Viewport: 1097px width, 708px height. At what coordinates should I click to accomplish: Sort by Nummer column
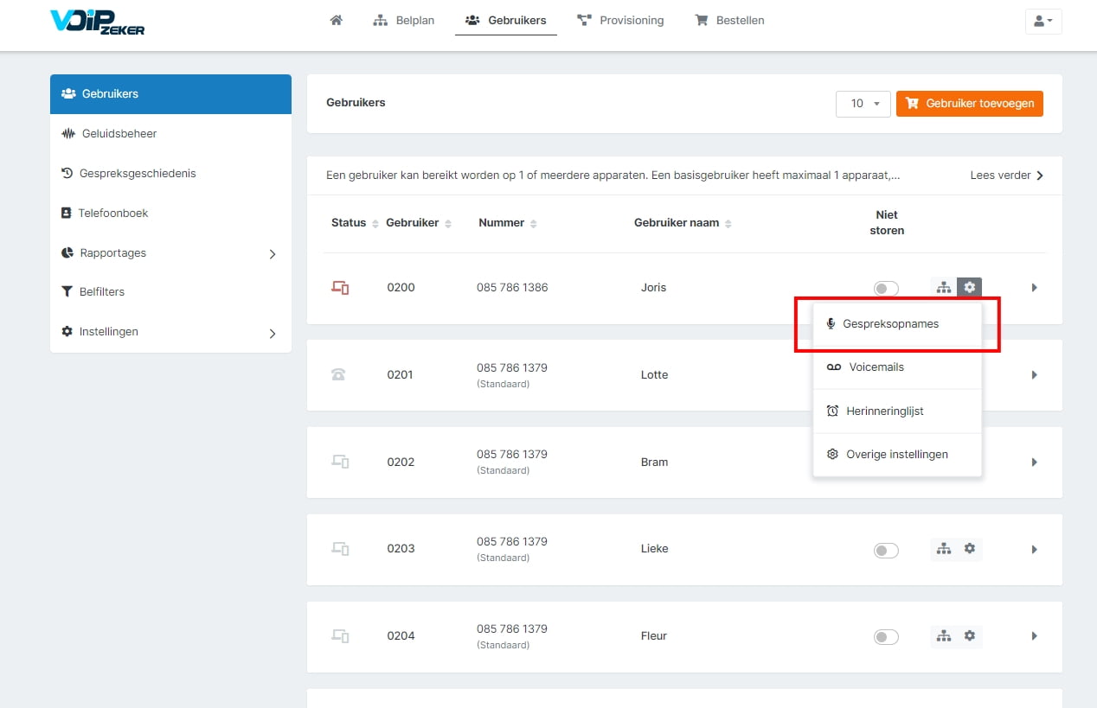tap(508, 223)
